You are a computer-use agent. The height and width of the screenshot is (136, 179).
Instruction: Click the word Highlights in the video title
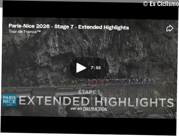coord(116,28)
